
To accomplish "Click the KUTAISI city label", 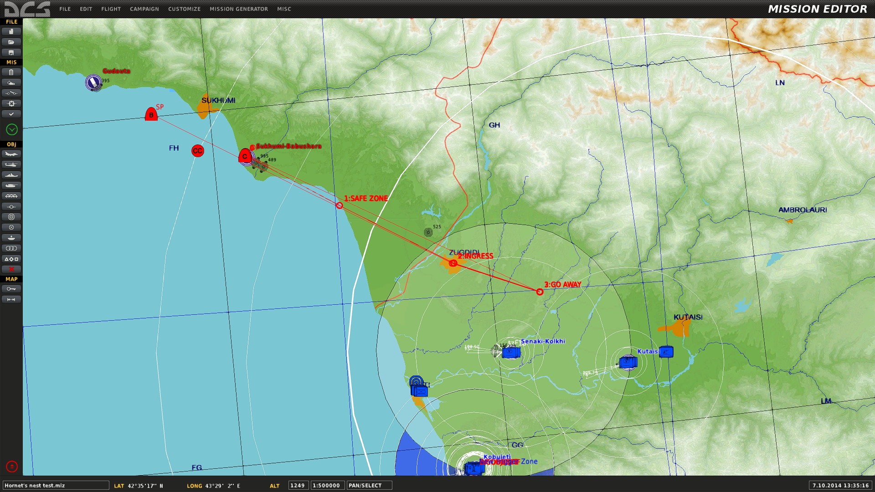I will click(x=688, y=317).
